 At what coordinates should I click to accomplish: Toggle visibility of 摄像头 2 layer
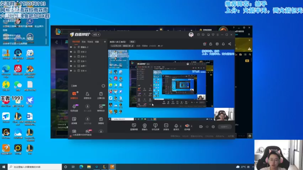71,47
